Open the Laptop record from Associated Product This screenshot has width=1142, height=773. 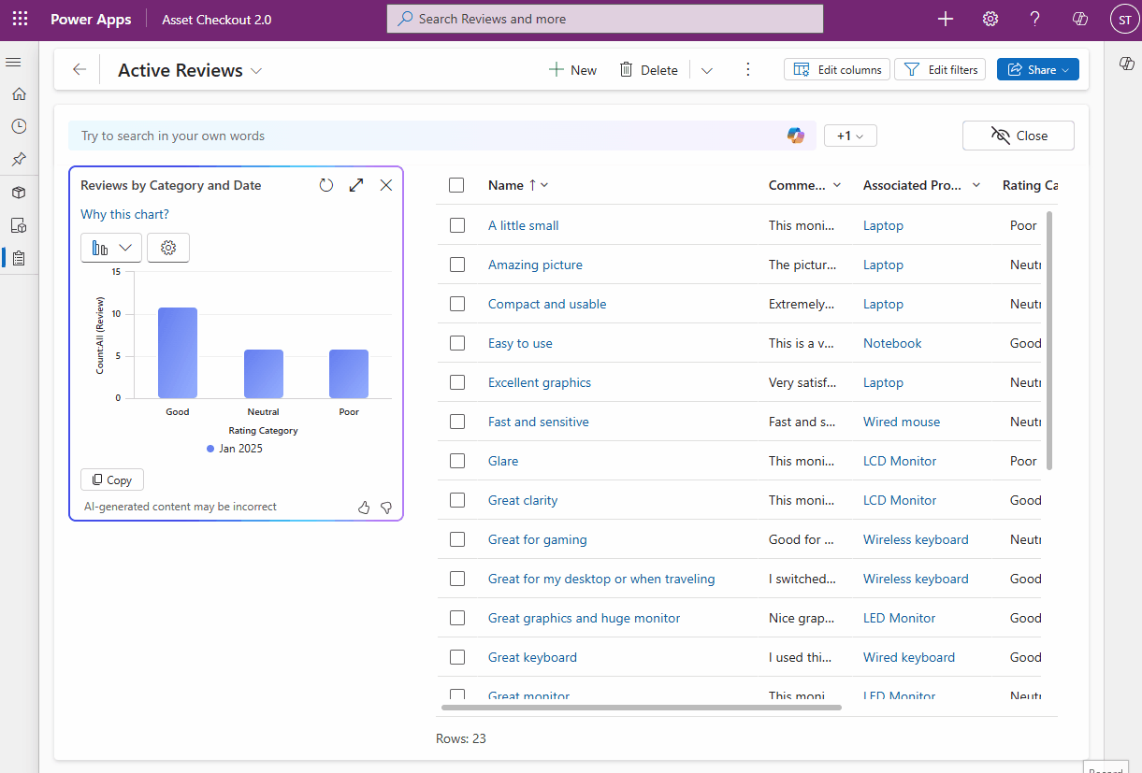click(883, 225)
